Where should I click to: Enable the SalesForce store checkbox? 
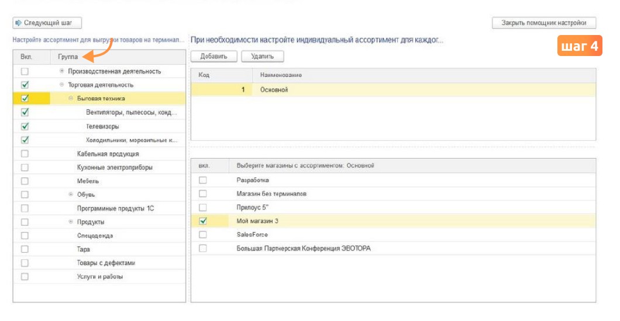203,235
